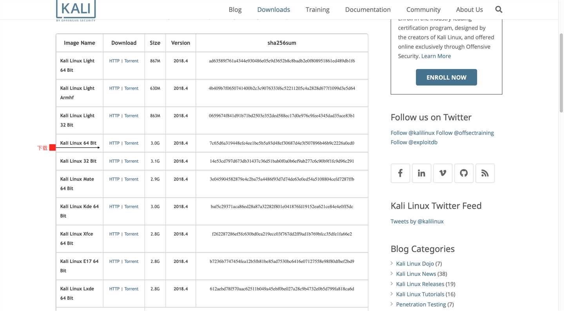This screenshot has height=311, width=564.
Task: Click the 3.1G size cell
Action: coord(155,161)
